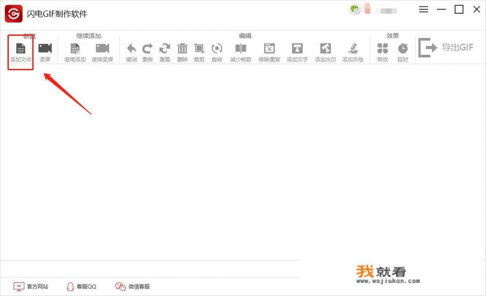Add a watermark via 添加水印
The image size is (486, 296).
pos(325,49)
